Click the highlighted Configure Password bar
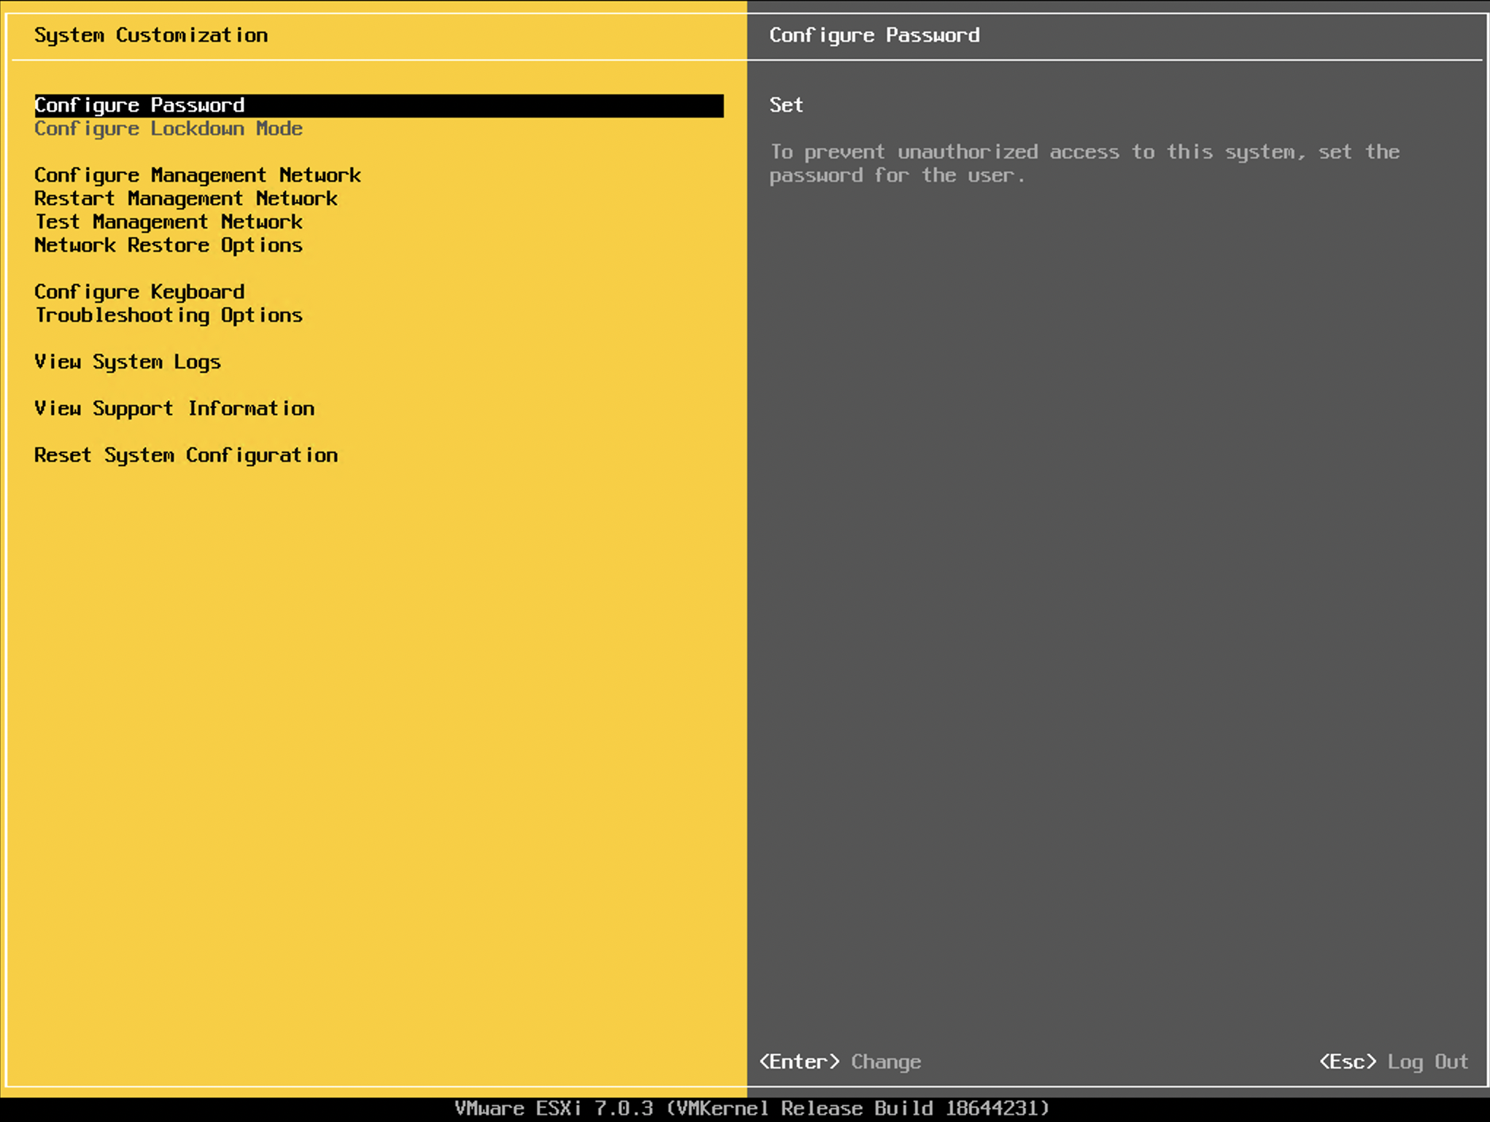The width and height of the screenshot is (1490, 1122). coord(379,105)
